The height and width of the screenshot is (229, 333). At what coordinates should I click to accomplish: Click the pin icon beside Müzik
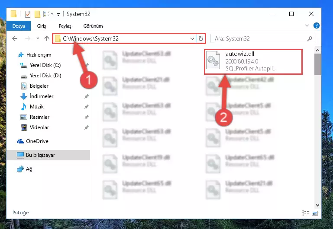(x=86, y=107)
